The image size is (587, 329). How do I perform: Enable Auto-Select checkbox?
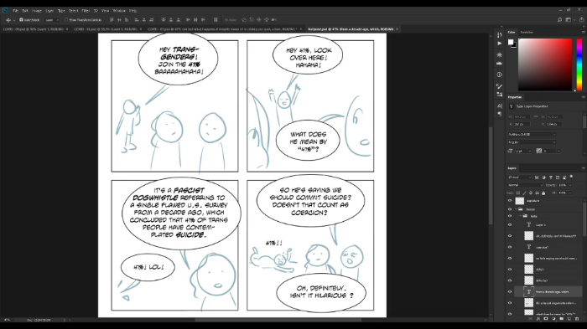(21, 20)
